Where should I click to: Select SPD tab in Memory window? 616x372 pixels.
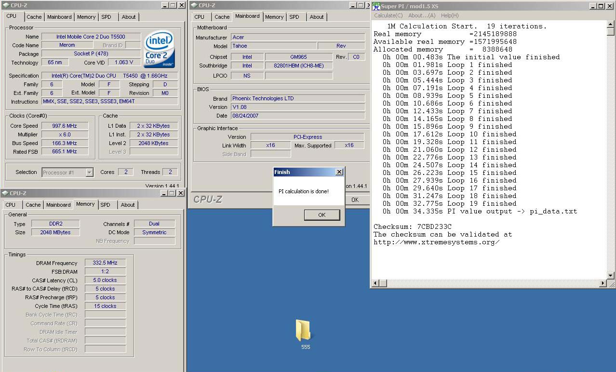(x=106, y=205)
